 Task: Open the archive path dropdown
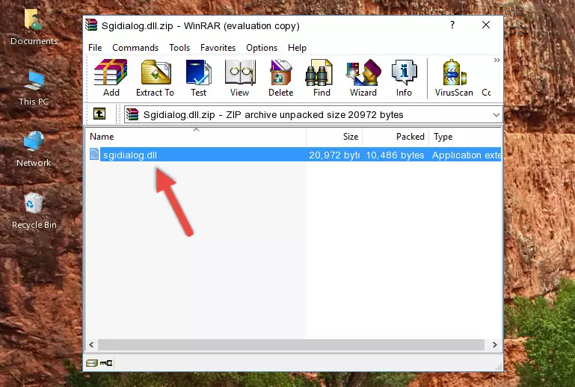pos(496,115)
